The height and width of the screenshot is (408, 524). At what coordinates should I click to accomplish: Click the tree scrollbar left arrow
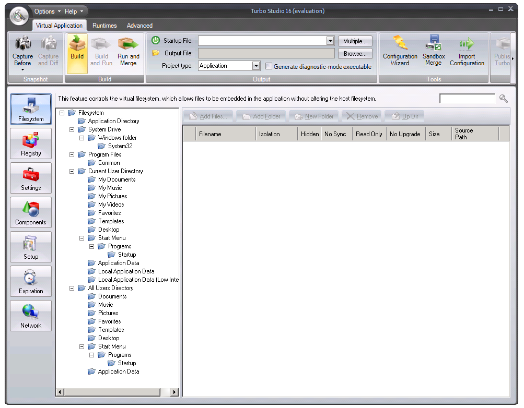coord(60,392)
